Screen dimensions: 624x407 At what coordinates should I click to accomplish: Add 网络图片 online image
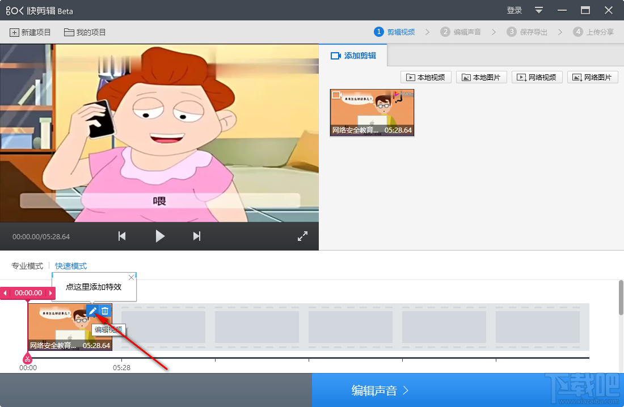click(x=592, y=77)
